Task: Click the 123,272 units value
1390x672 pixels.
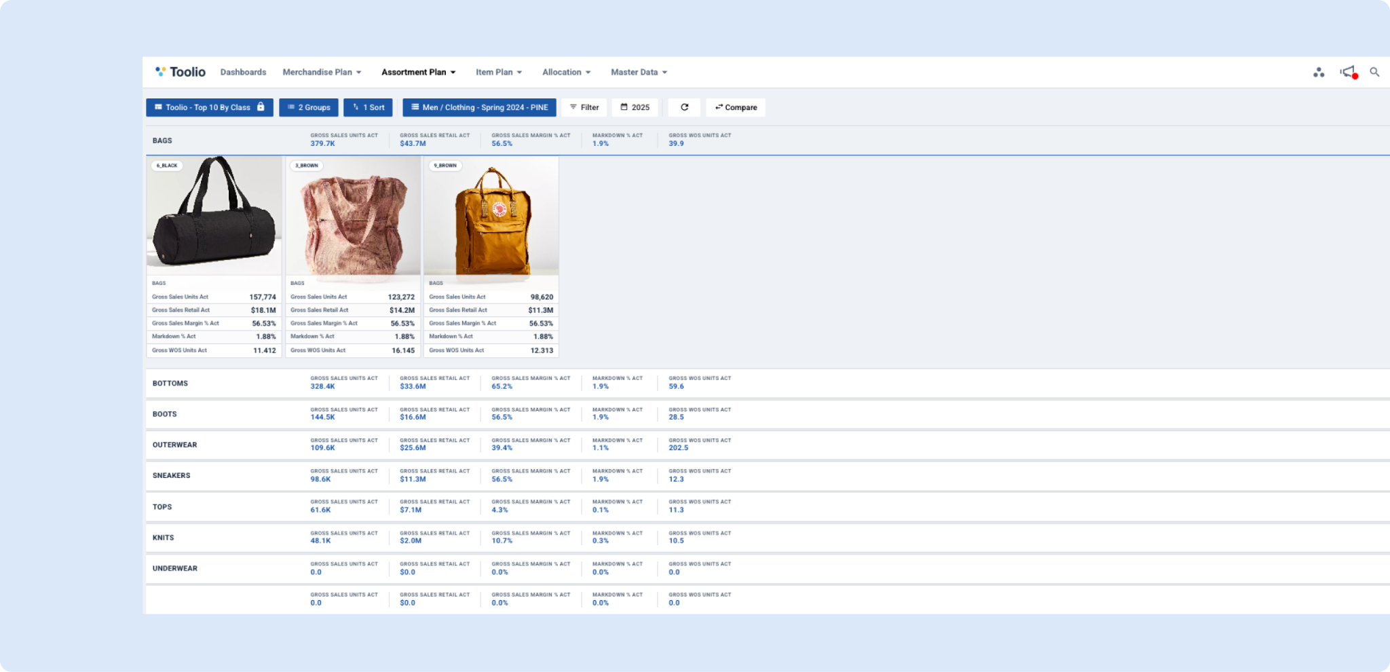Action: (401, 297)
